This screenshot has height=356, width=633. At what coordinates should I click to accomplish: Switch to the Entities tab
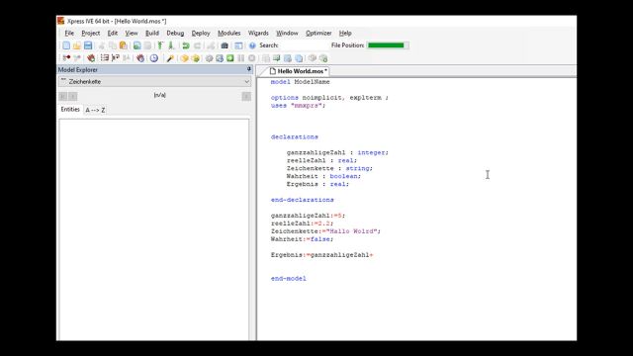tap(70, 110)
